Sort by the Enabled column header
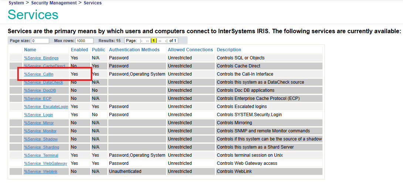Image resolution: width=403 pixels, height=184 pixels. tap(79, 50)
